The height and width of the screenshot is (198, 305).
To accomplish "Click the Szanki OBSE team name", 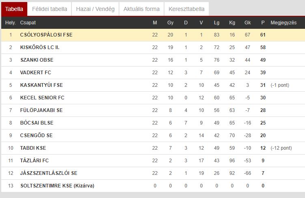I will (x=37, y=60).
